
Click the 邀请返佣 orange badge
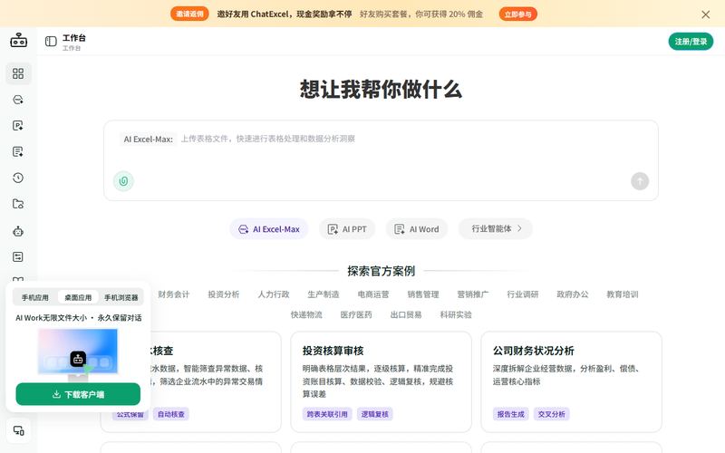pyautogui.click(x=189, y=14)
